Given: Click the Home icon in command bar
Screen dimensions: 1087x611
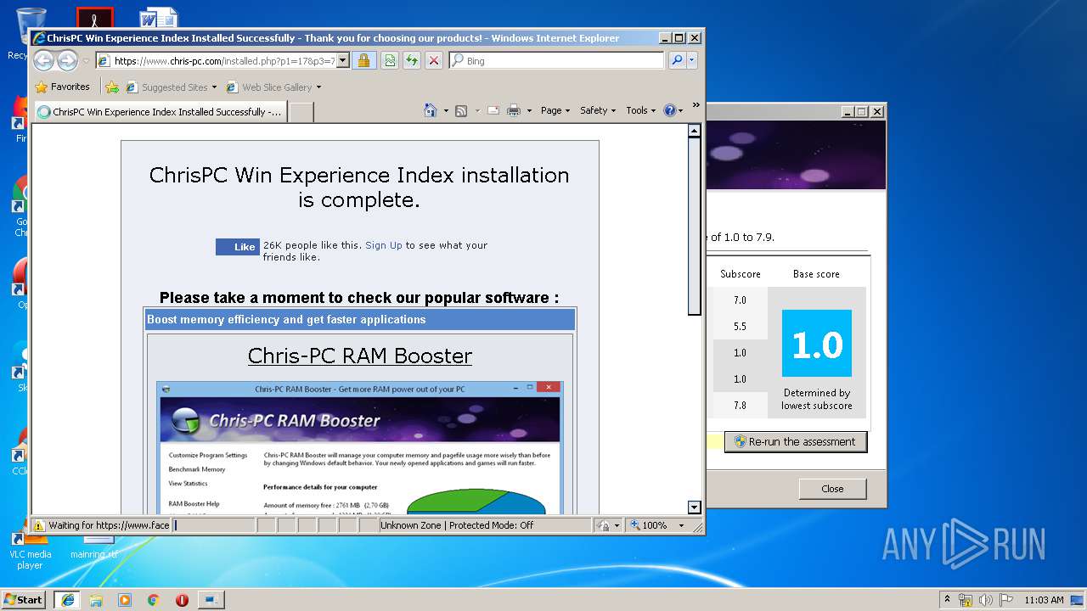Looking at the screenshot, I should 431,110.
